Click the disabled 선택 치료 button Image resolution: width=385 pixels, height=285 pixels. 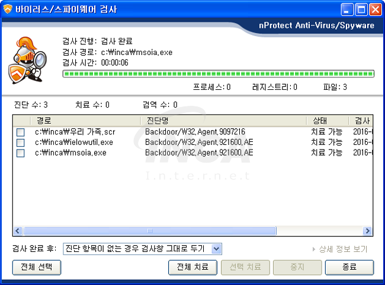245,267
